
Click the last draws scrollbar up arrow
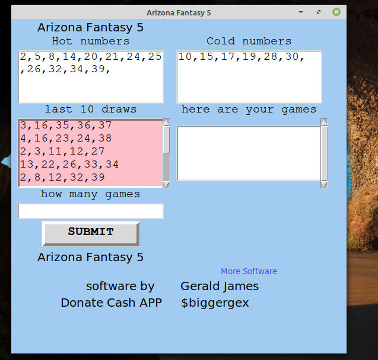(166, 122)
